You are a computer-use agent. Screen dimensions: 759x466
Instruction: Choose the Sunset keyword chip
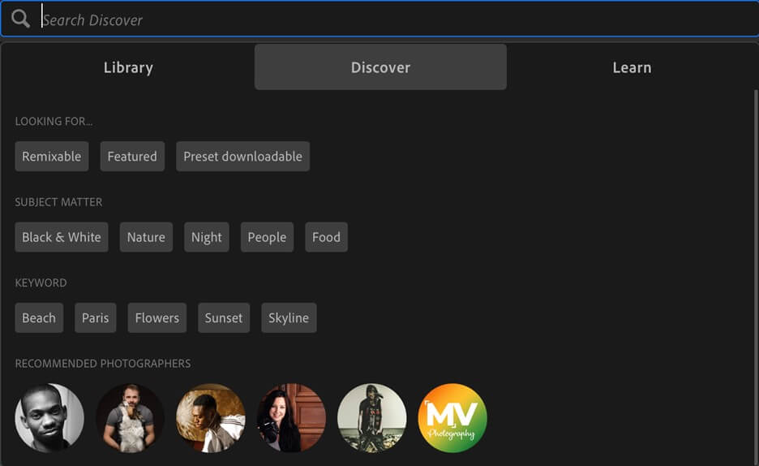(224, 318)
